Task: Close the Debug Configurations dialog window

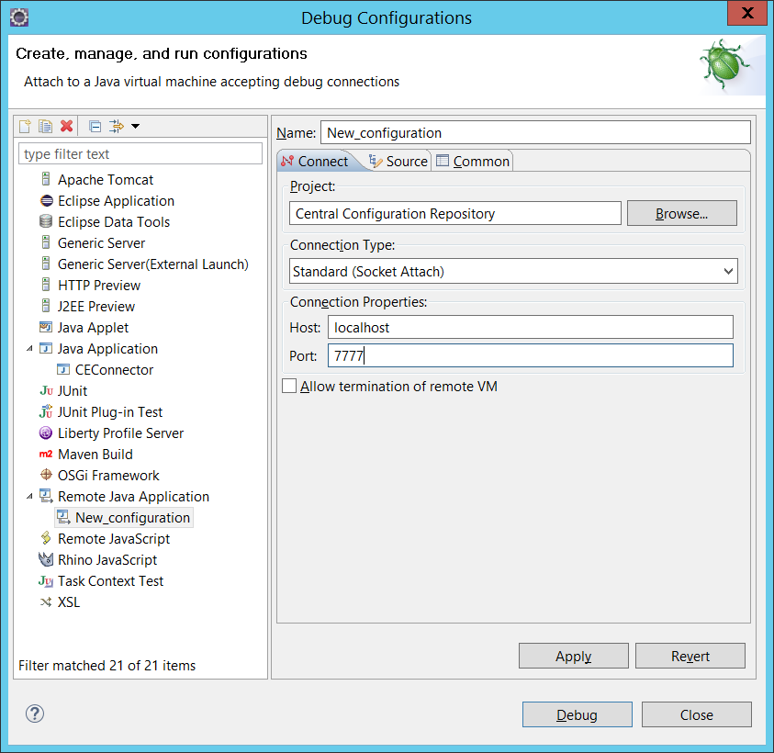Action: tap(747, 12)
